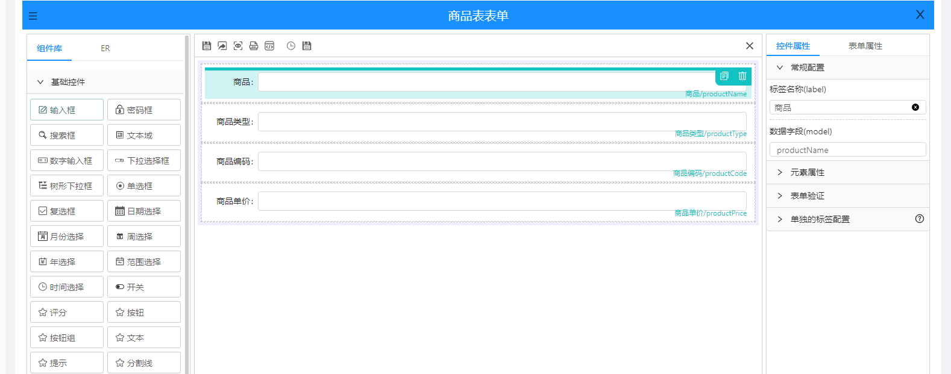The height and width of the screenshot is (374, 951).
Task: Open the code view icon
Action: pos(269,46)
